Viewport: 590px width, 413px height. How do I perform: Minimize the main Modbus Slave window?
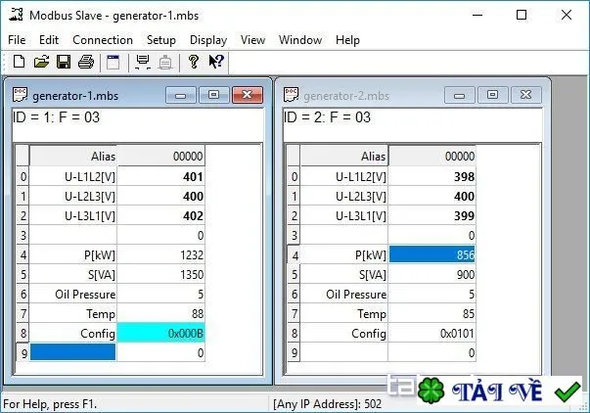[477, 15]
